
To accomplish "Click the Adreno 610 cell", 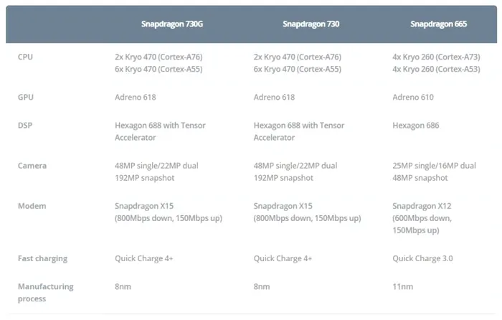I will point(413,97).
